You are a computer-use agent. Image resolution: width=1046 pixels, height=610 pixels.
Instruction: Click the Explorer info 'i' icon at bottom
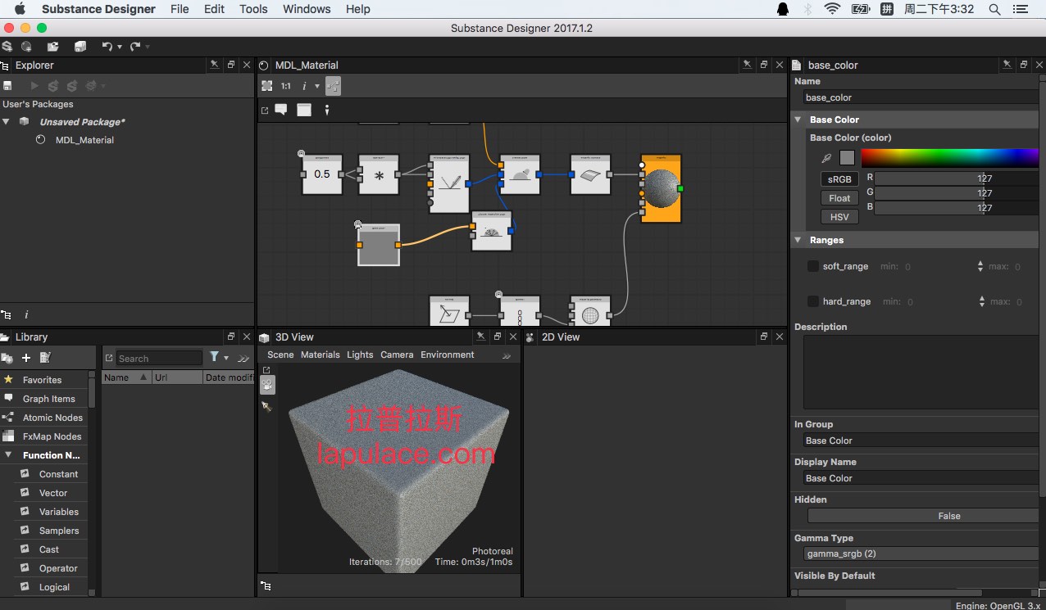coord(26,314)
